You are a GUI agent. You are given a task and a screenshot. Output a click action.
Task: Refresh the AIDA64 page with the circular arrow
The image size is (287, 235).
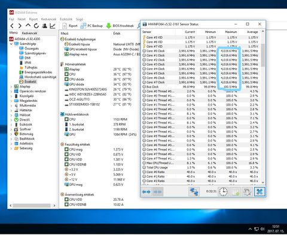36,26
